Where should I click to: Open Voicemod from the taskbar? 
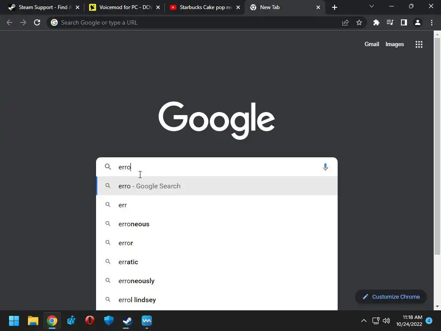pos(147,321)
